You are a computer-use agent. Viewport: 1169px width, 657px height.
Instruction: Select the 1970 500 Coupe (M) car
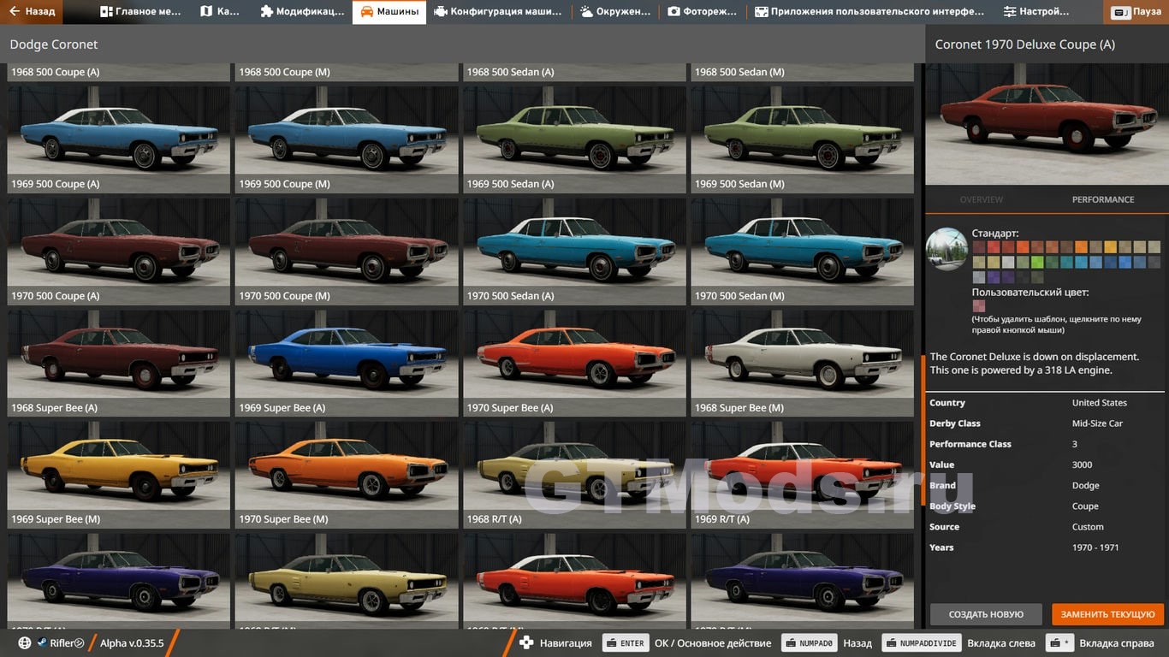(x=347, y=252)
